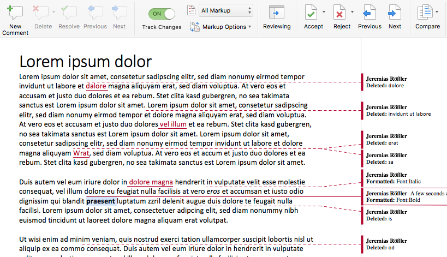Click the inserted text 'vel illum'
Screen dimensions: 447x257
173,124
